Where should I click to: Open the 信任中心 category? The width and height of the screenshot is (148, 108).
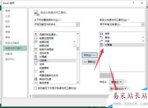pyautogui.click(x=10, y=59)
